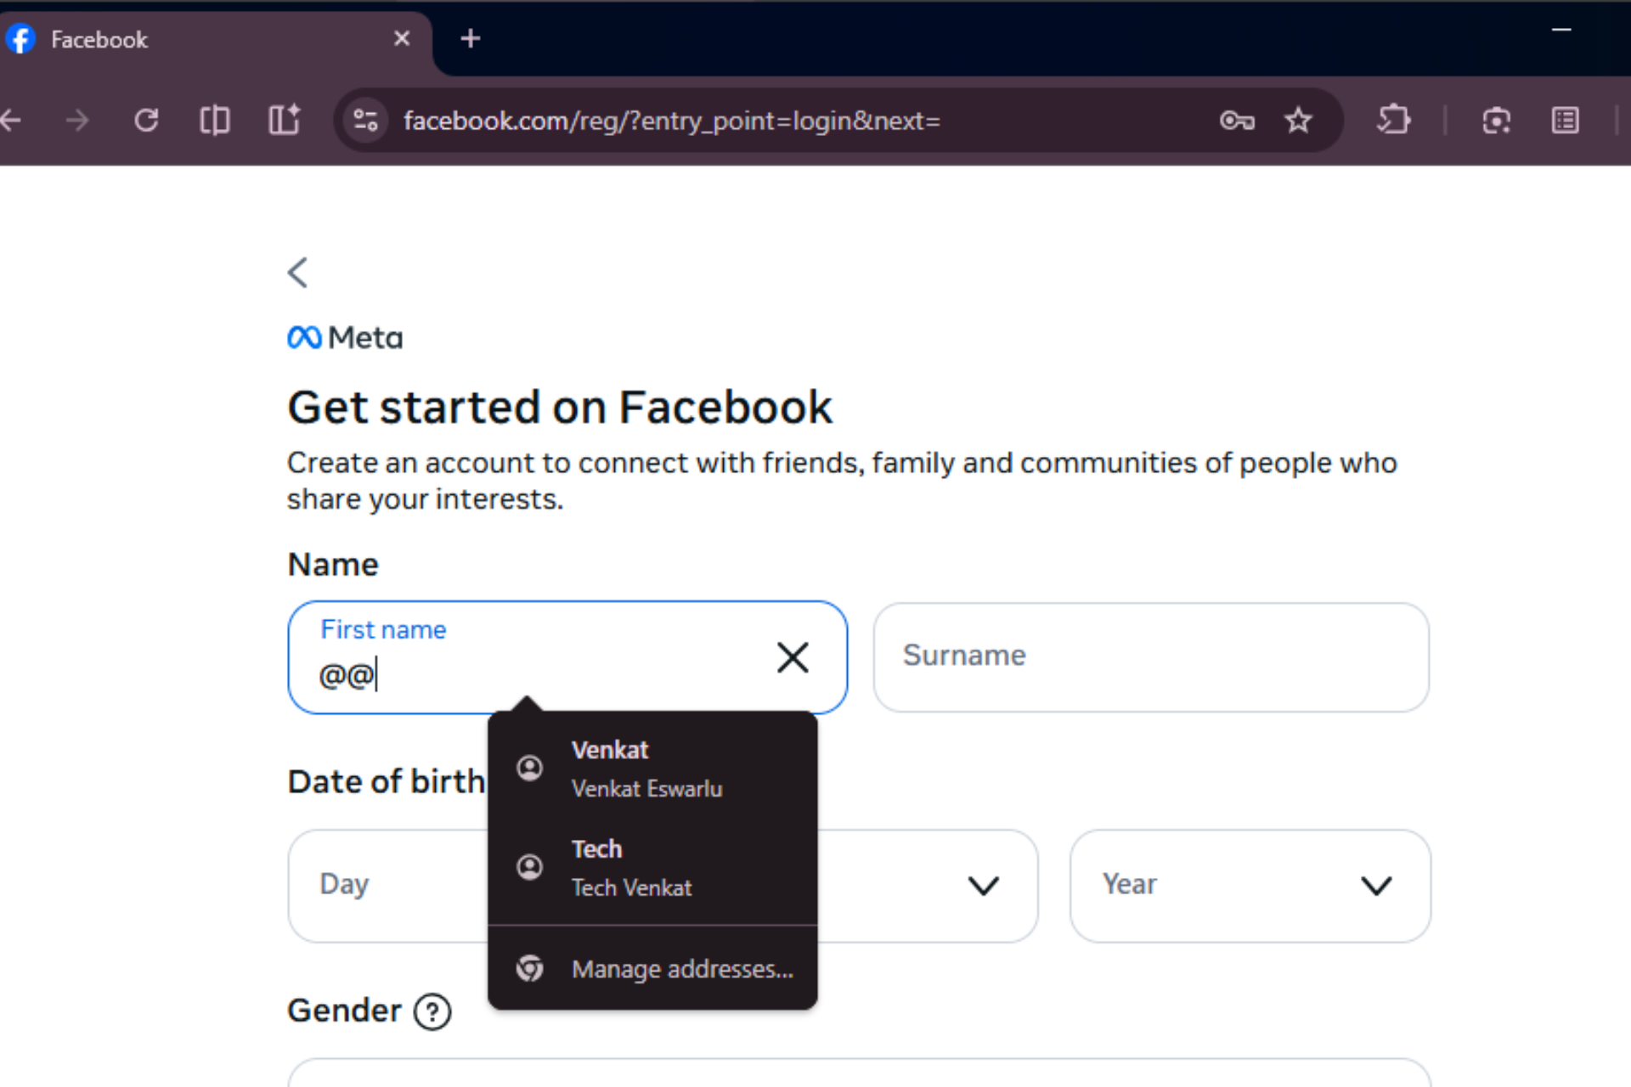This screenshot has width=1631, height=1087.
Task: Reload the Facebook registration page
Action: click(x=146, y=121)
